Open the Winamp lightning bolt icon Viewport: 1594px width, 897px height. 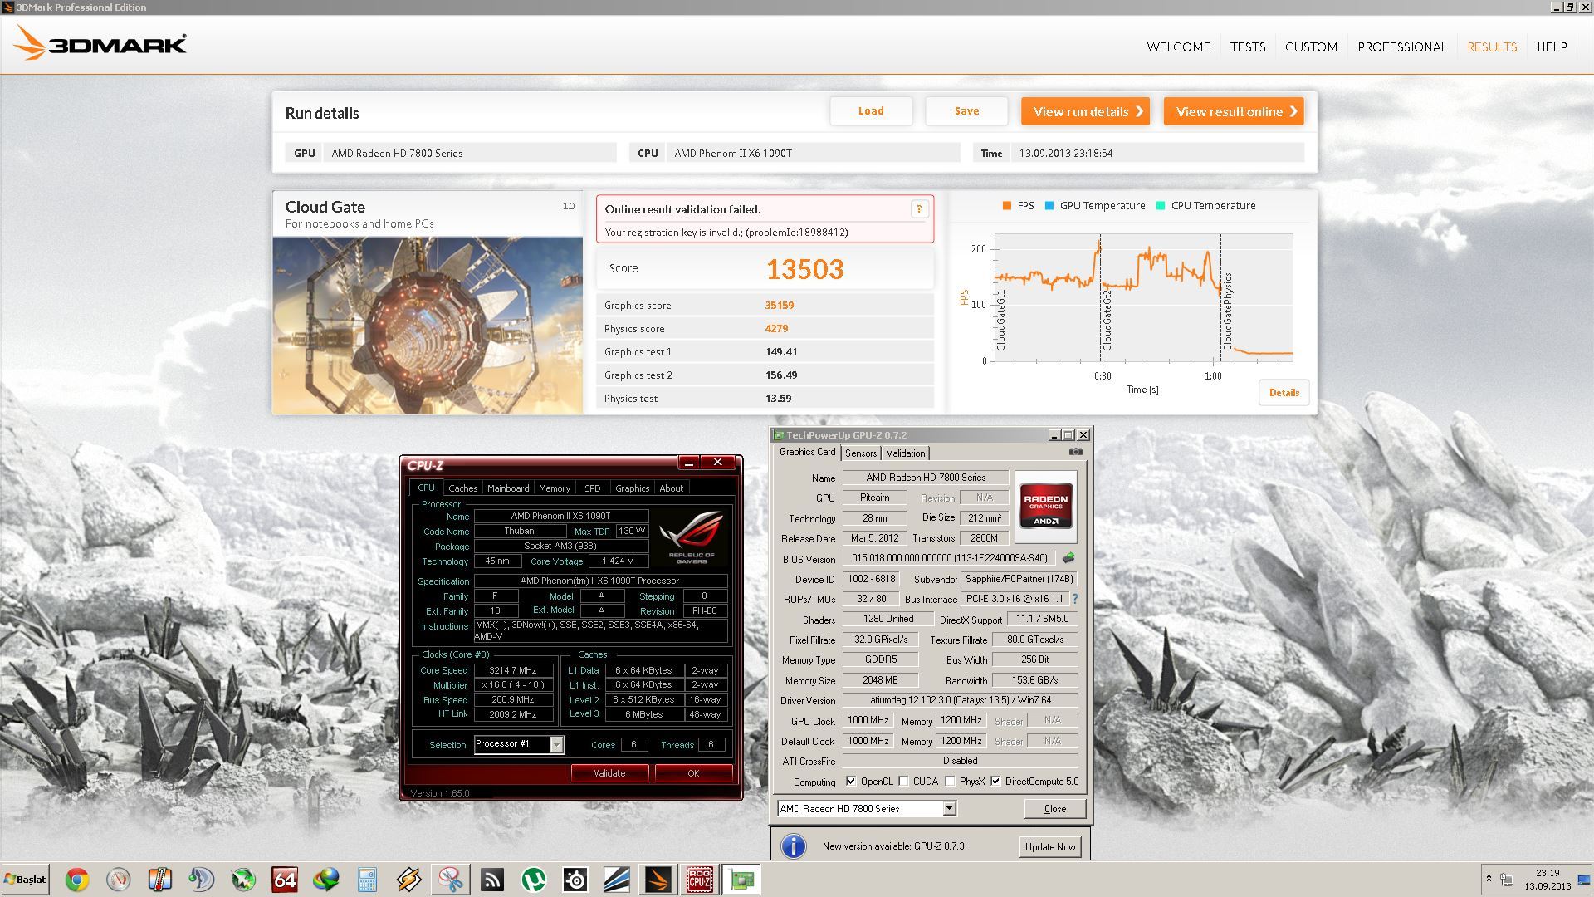pos(408,880)
